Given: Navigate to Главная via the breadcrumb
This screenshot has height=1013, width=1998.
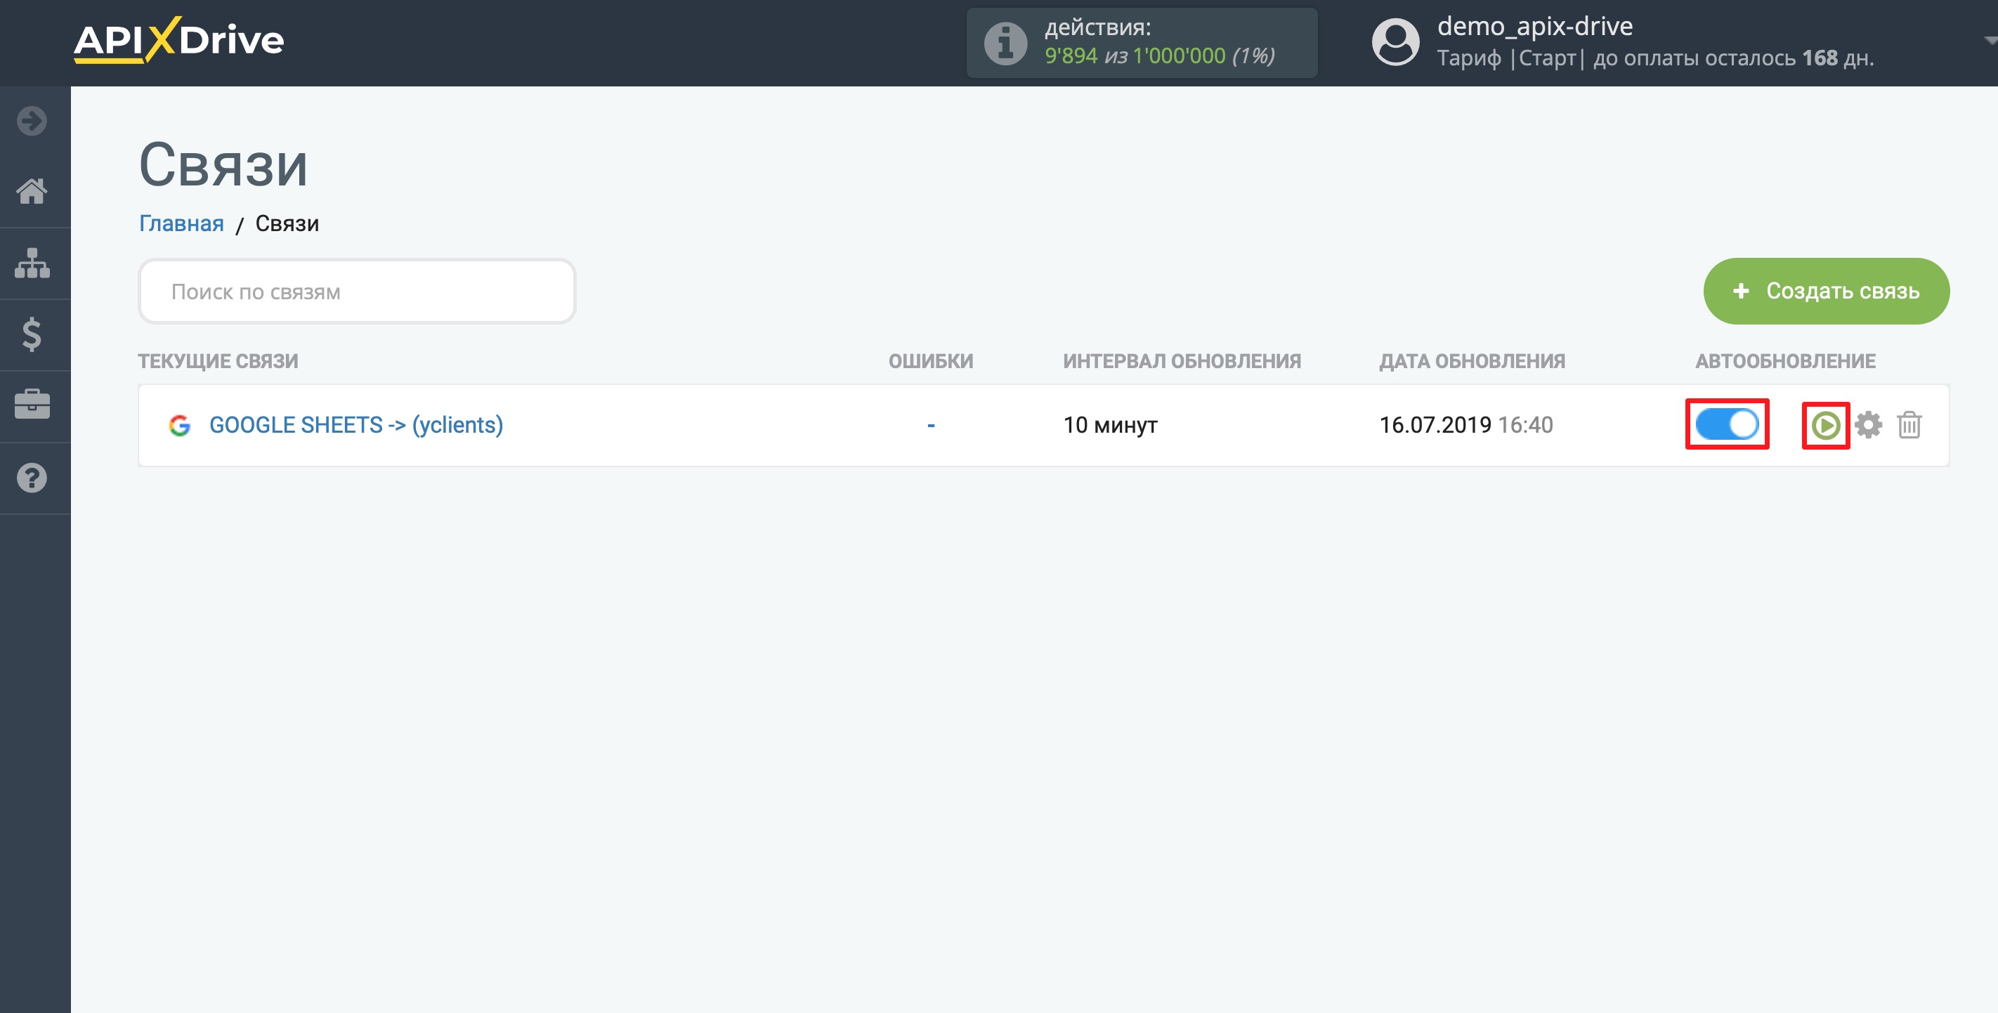Looking at the screenshot, I should tap(180, 223).
